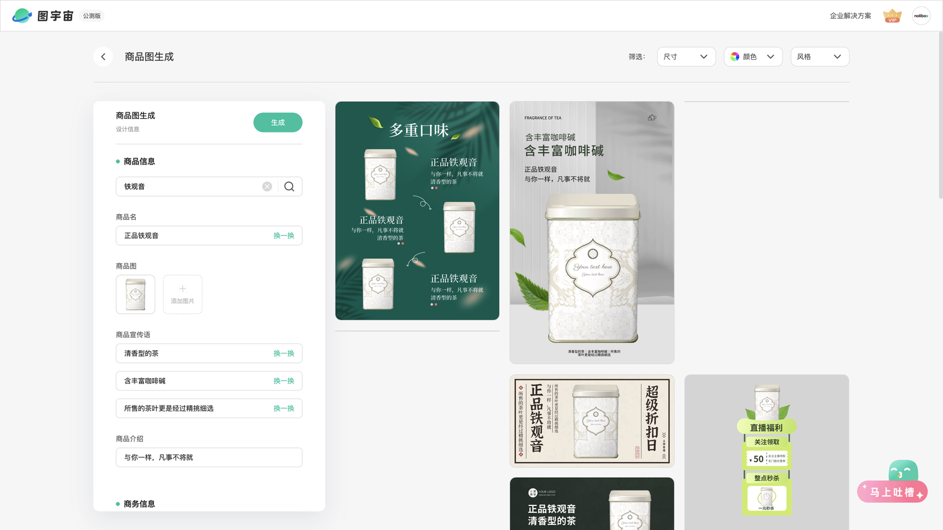Open the 直播福利 live stream design
This screenshot has height=530, width=943.
click(766, 451)
